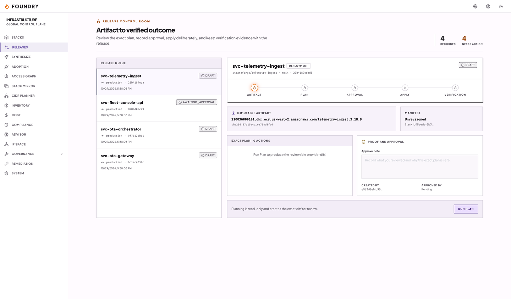This screenshot has height=299, width=511.
Task: Select svc-telemetry-ingest in release queue
Action: (x=159, y=82)
